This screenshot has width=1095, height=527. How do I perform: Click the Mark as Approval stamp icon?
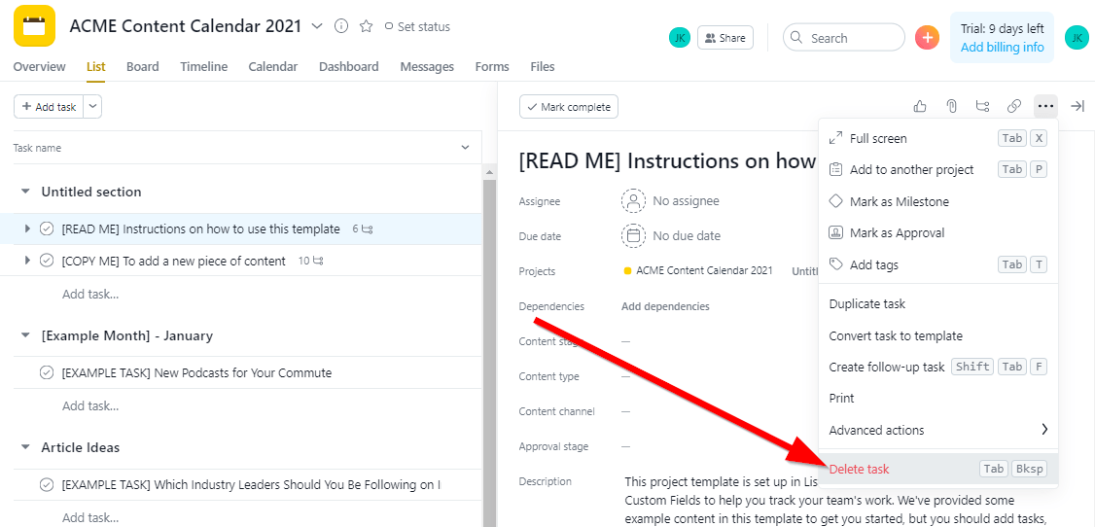(x=835, y=232)
